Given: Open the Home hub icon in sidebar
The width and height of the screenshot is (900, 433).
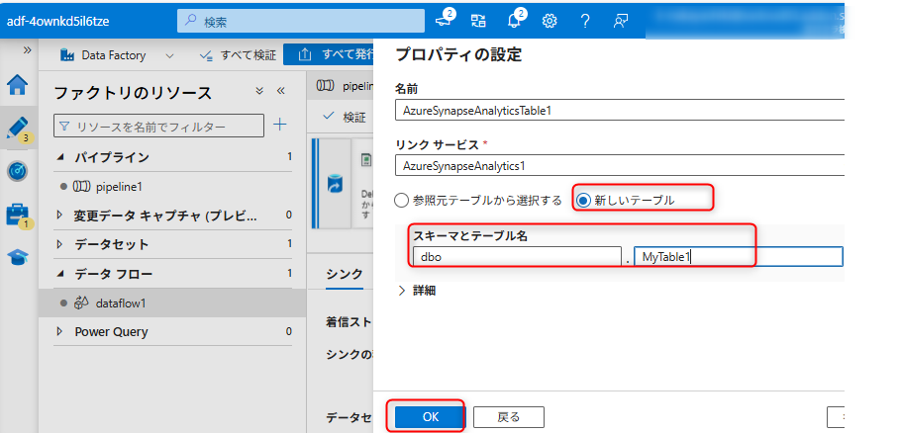Looking at the screenshot, I should (17, 85).
